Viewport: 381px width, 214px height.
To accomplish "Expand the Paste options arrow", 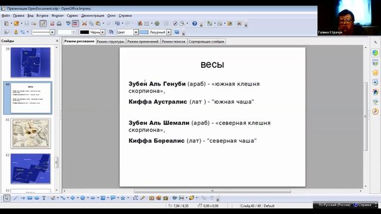I will 103,24.
